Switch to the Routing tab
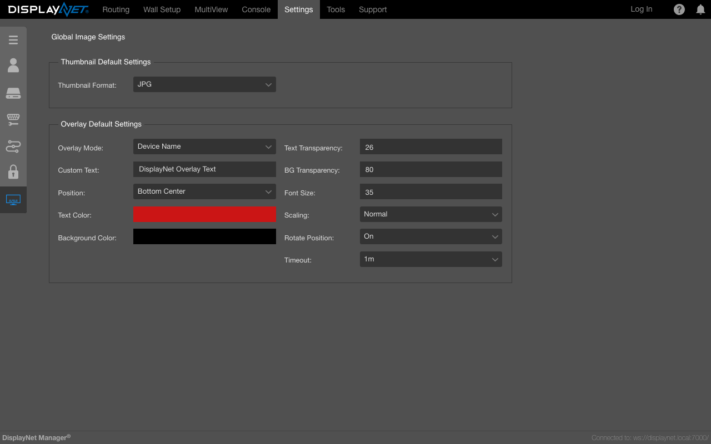711x444 pixels. [116, 9]
